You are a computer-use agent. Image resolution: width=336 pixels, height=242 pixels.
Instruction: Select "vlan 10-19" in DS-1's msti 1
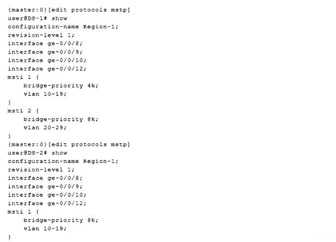pyautogui.click(x=45, y=94)
